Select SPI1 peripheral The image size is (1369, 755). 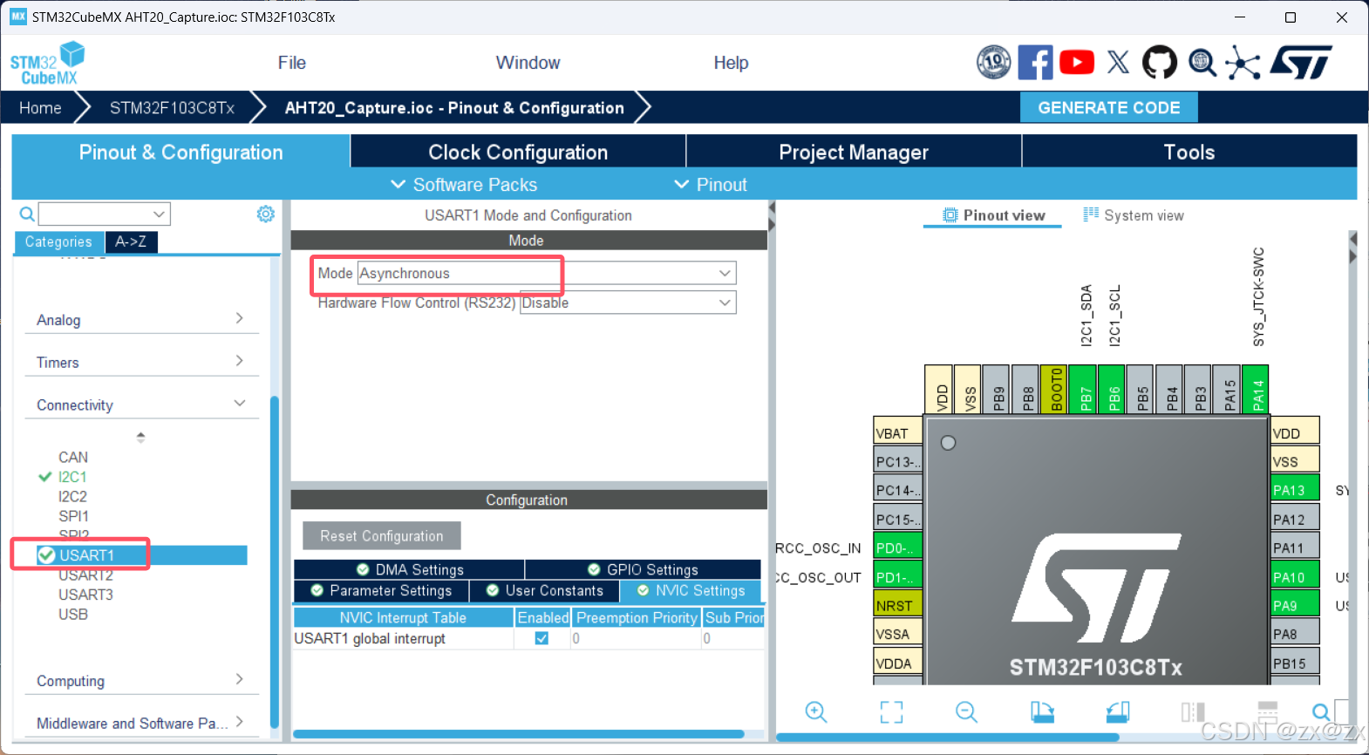(73, 516)
